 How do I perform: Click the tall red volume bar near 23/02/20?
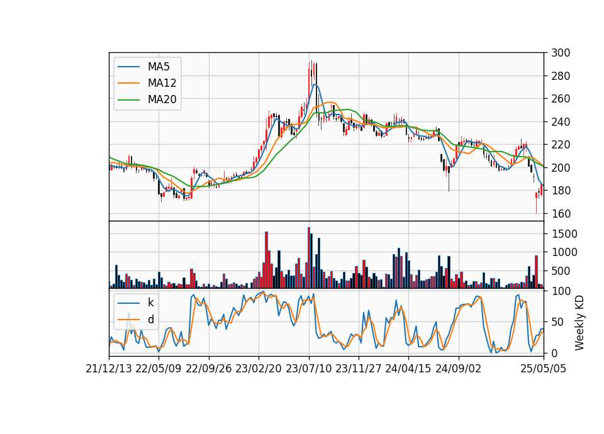pyautogui.click(x=267, y=260)
